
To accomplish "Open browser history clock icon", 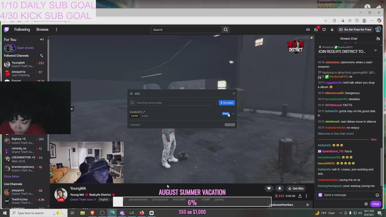I will click(357, 20).
